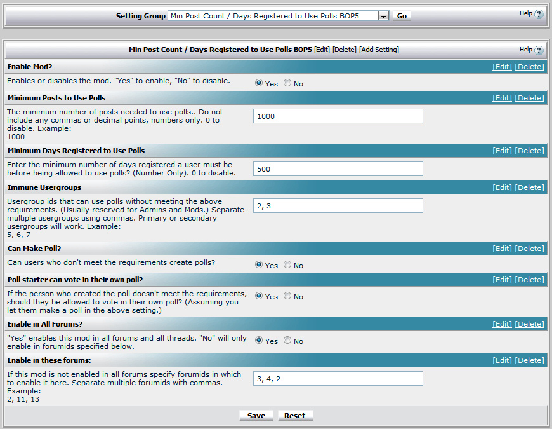Viewport: 552px width, 429px height.
Task: Save the settings
Action: click(256, 416)
